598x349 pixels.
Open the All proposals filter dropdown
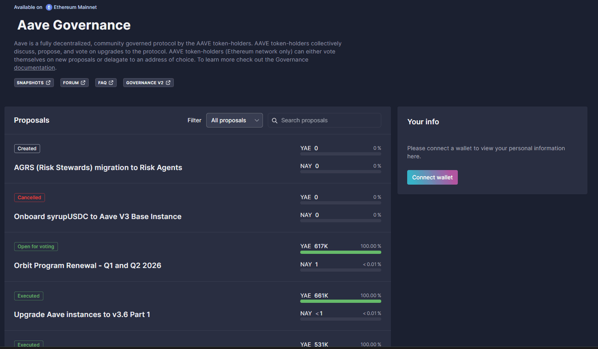point(229,120)
